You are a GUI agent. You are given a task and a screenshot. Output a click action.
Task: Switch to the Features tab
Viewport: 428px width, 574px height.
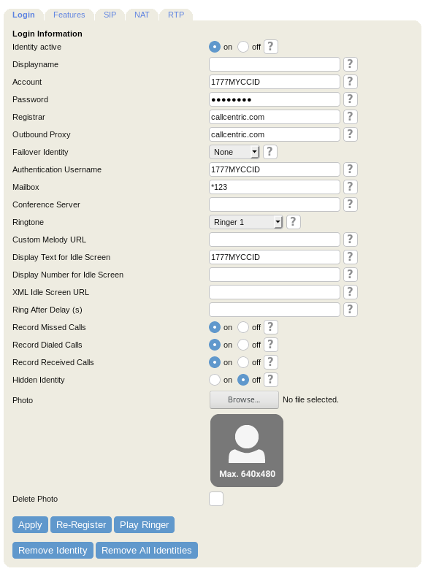pos(69,15)
